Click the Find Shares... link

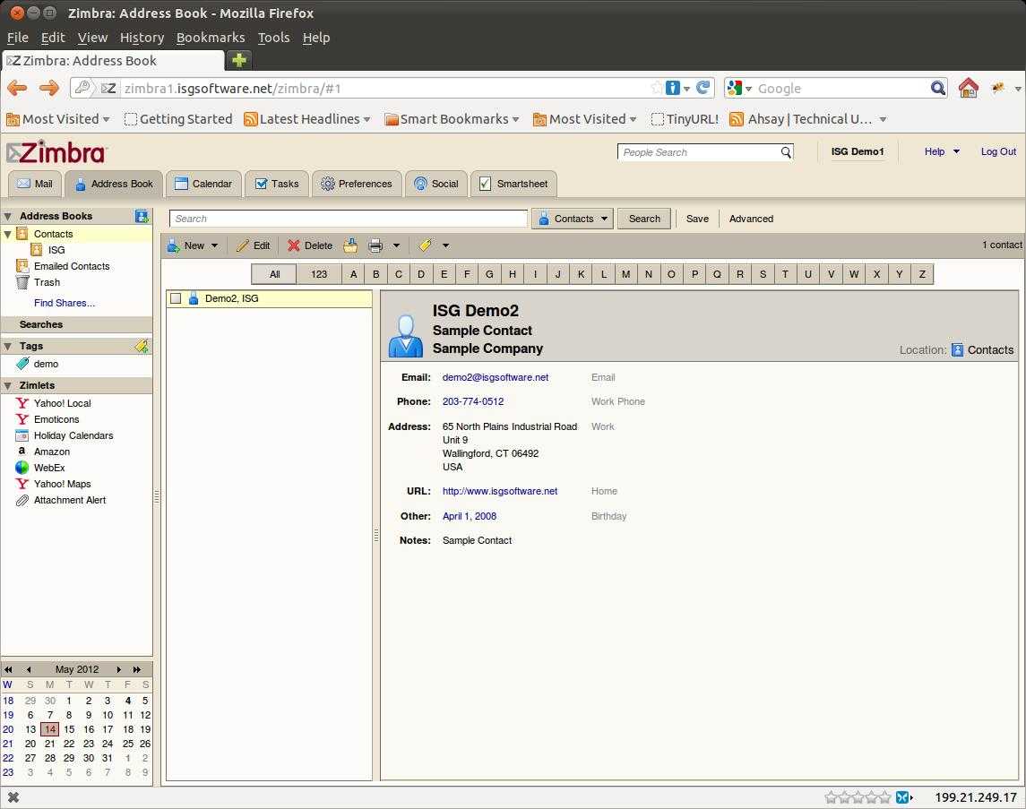65,304
